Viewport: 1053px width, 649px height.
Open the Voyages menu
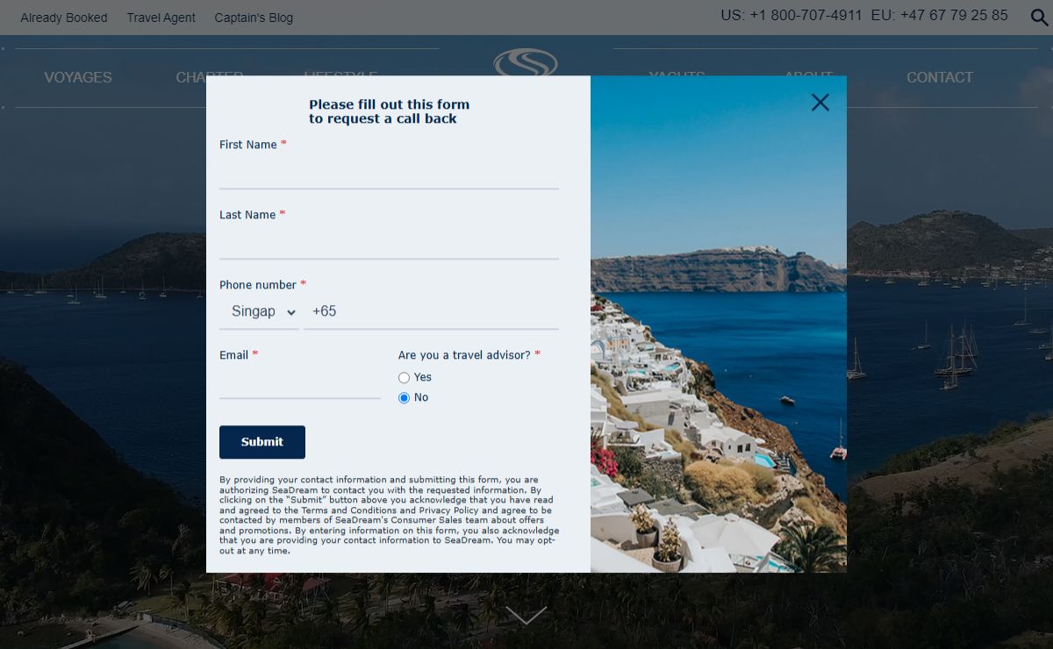click(78, 77)
